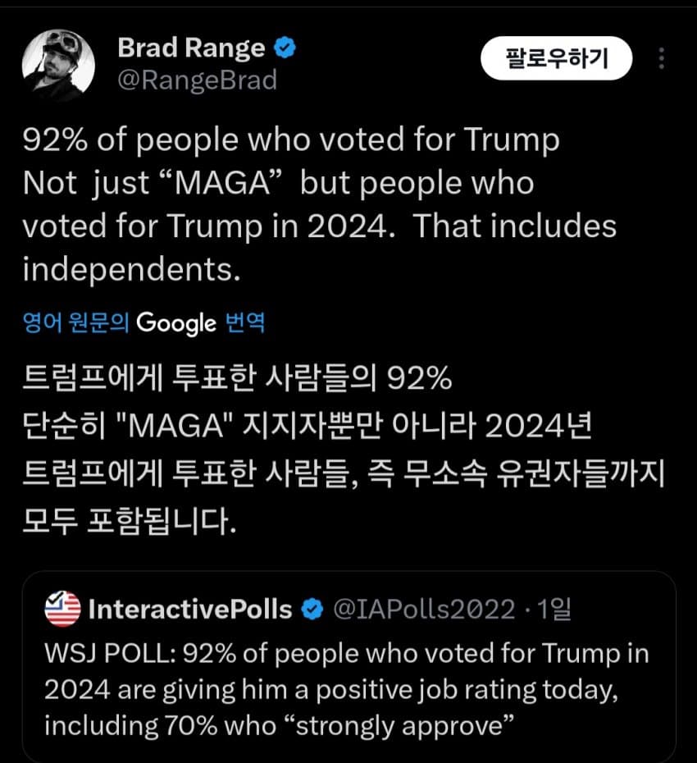Open the three-dot more options menu

(x=662, y=59)
